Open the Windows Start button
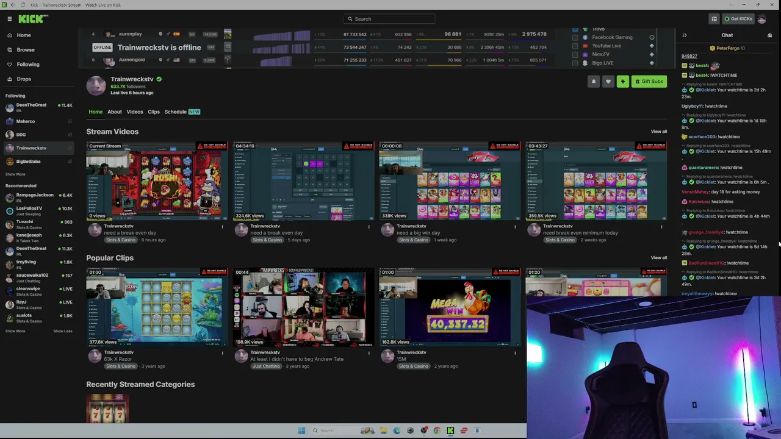This screenshot has width=781, height=439. [301, 430]
